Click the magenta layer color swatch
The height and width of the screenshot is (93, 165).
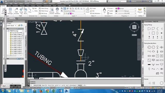coord(71,13)
